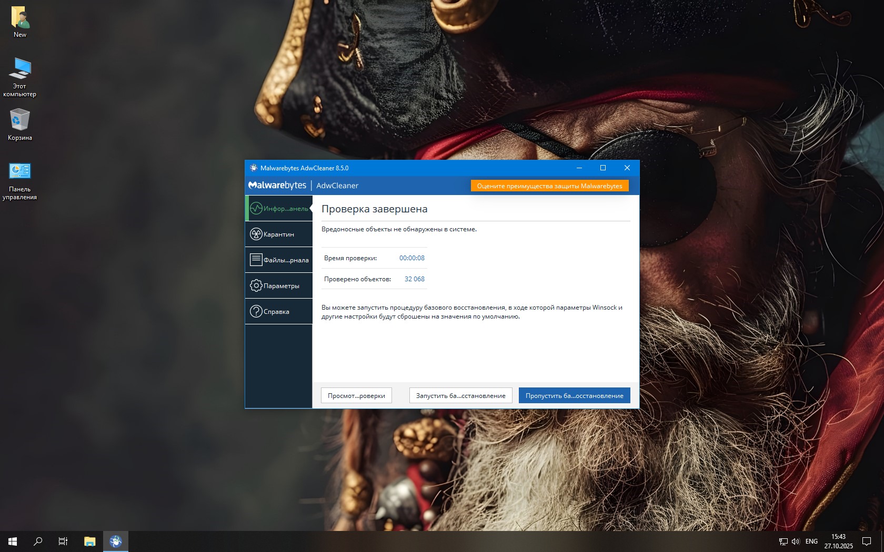Open the New folder icon on desktop
884x552 pixels.
pyautogui.click(x=20, y=22)
